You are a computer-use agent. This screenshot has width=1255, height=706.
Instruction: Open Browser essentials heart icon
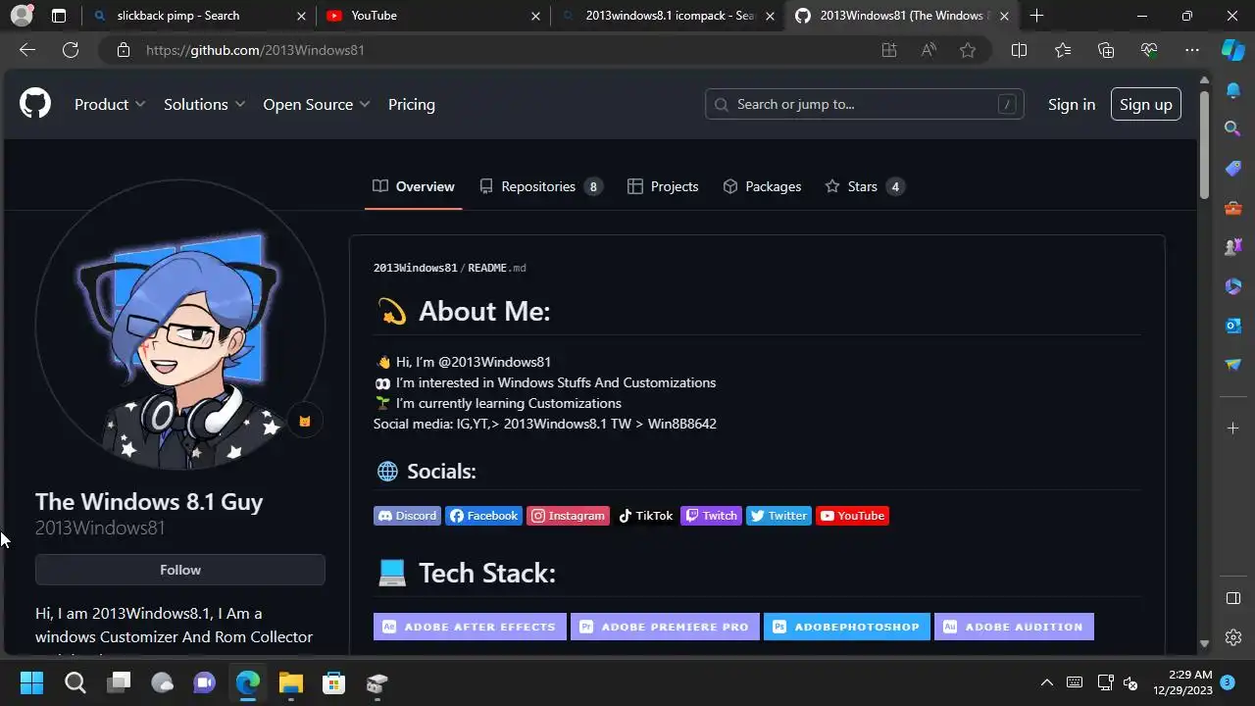(x=1149, y=50)
